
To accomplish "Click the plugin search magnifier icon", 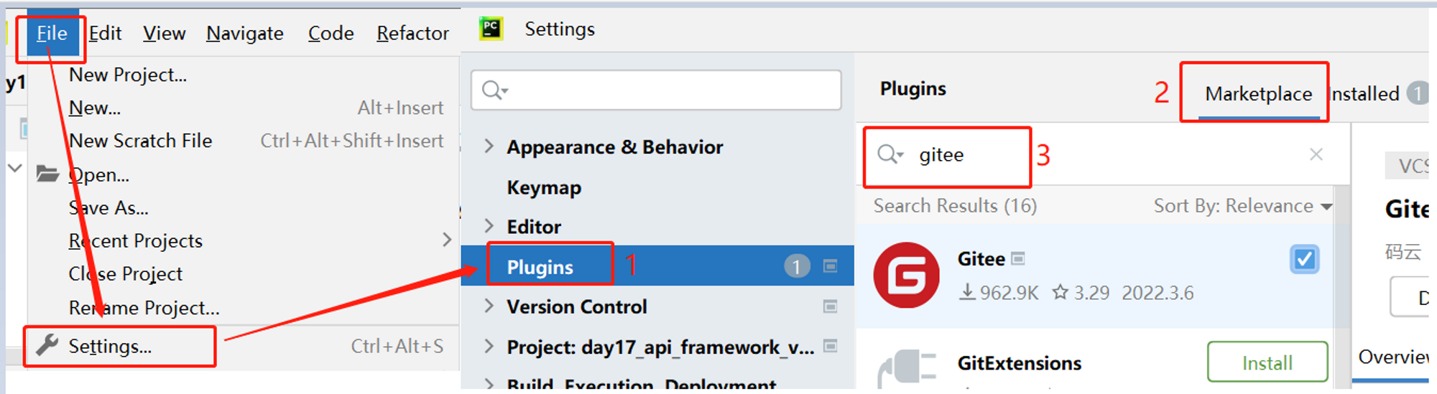I will click(889, 154).
